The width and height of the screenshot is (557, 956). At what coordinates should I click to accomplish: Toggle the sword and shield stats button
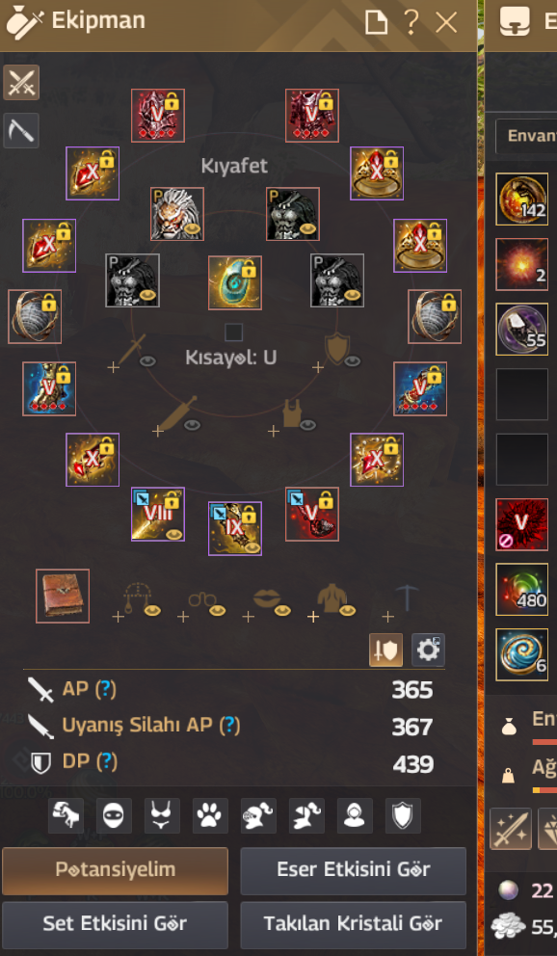[385, 650]
